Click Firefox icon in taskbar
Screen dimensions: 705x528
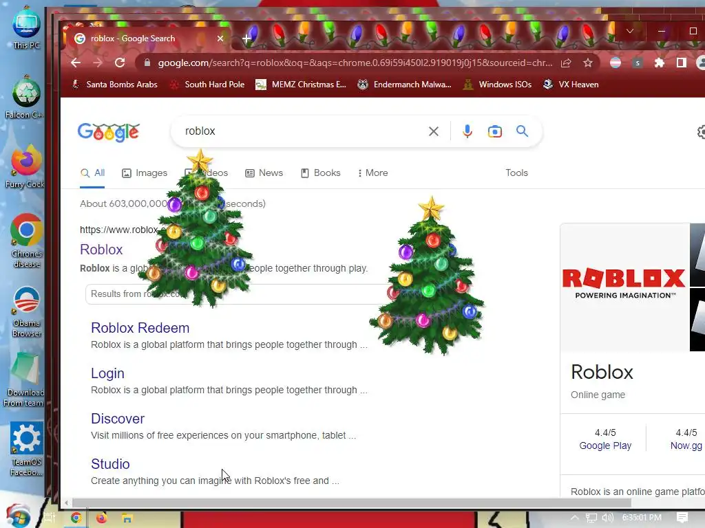point(102,518)
